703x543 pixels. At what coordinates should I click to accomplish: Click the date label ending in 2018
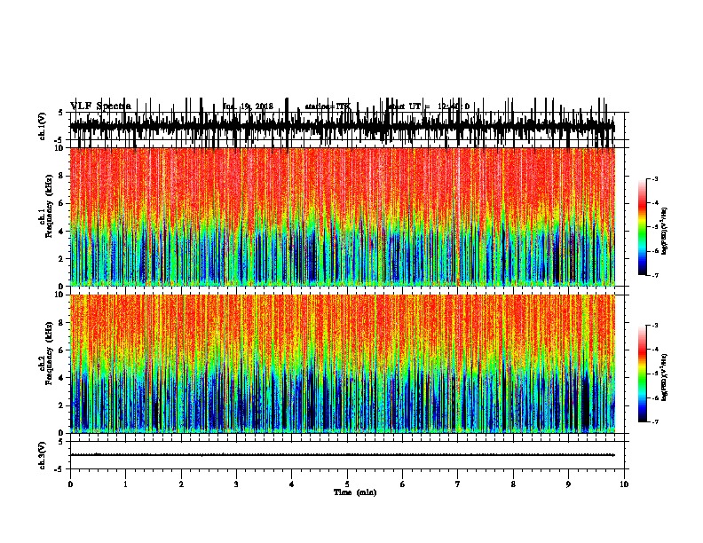[248, 106]
